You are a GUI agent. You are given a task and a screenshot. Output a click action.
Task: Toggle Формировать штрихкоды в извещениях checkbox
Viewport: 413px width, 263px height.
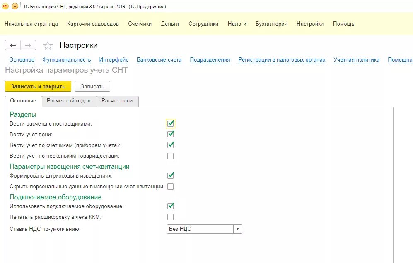point(171,175)
